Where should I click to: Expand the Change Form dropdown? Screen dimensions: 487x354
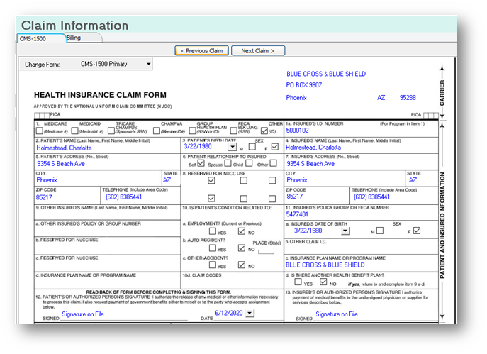(x=148, y=64)
